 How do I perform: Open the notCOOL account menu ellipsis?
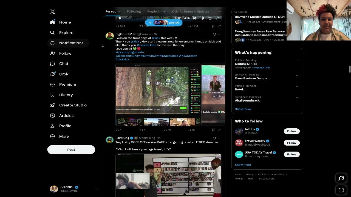coord(96,189)
